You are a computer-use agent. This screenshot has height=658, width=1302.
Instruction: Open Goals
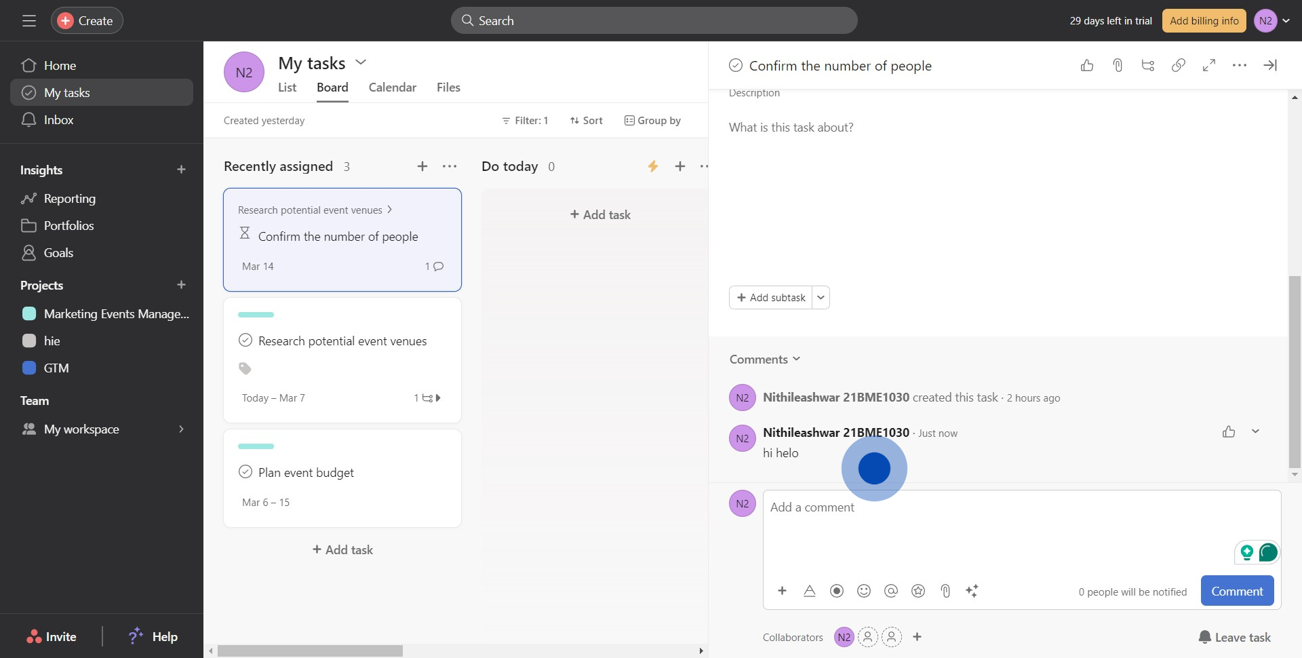(x=102, y=253)
